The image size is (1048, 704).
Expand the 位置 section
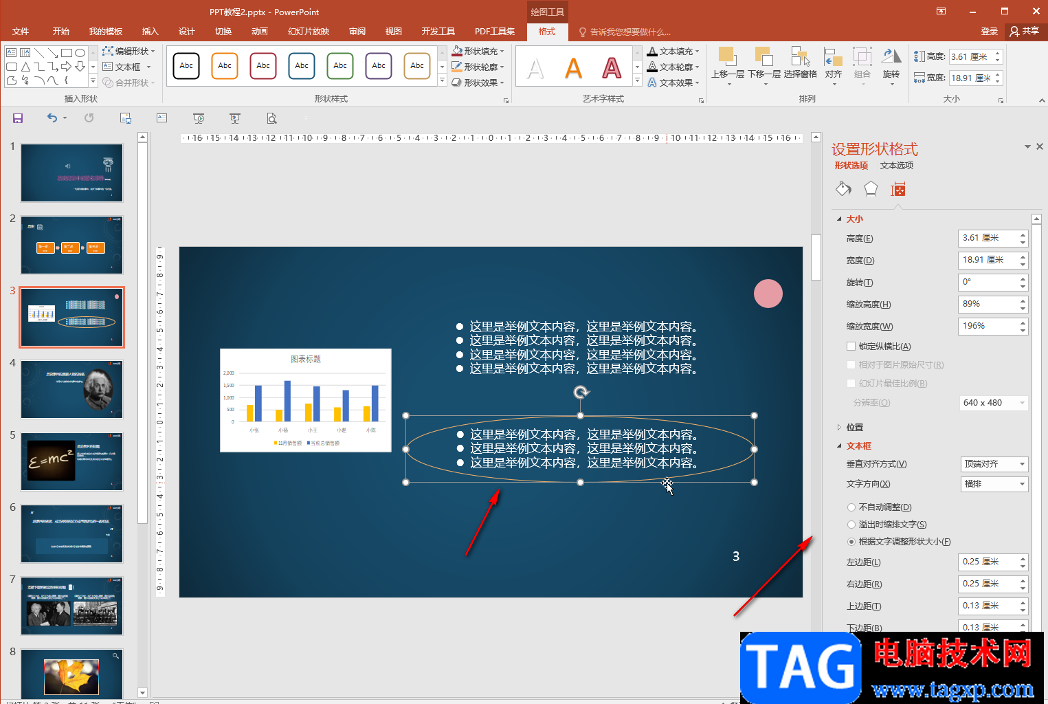839,428
